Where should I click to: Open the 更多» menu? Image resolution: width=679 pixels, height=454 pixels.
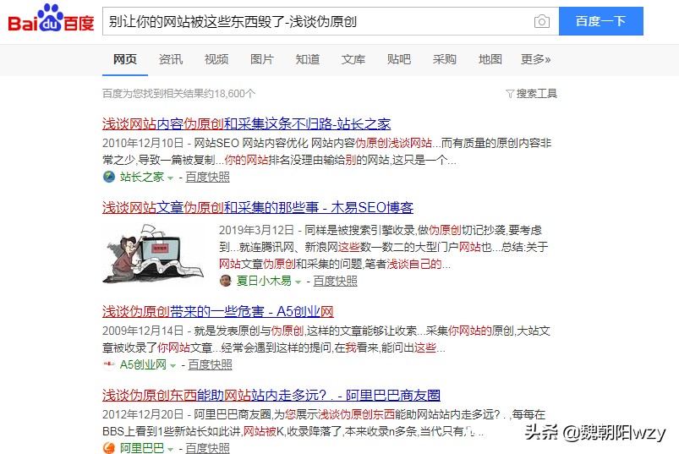coord(535,59)
